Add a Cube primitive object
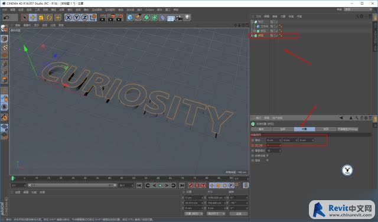Image resolution: width=378 pixels, height=222 pixels. [x=130, y=18]
